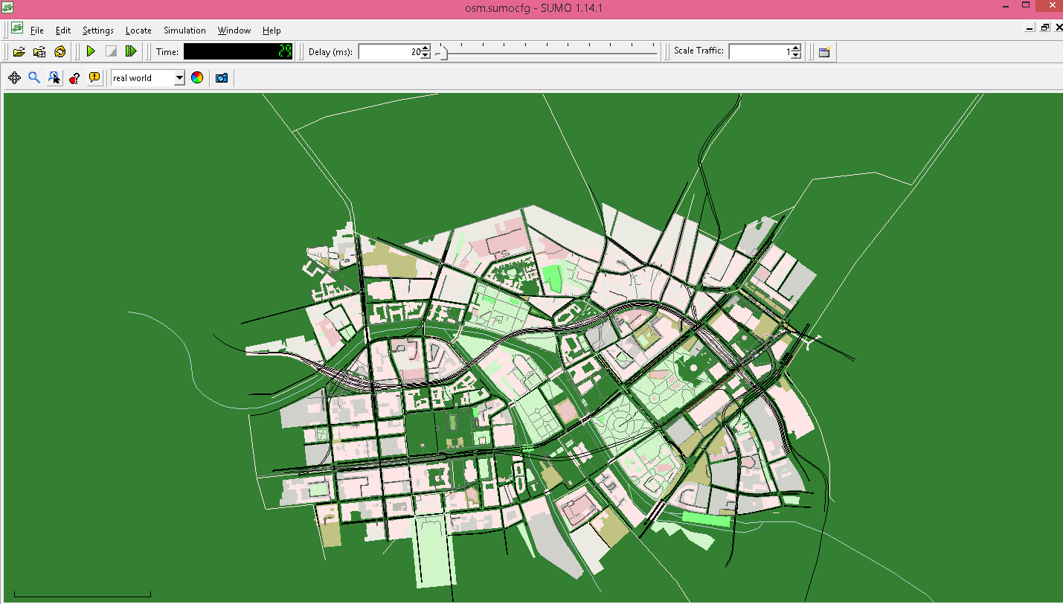Recenter the view icon
Viewport: 1063px width, 604px height.
click(x=14, y=77)
